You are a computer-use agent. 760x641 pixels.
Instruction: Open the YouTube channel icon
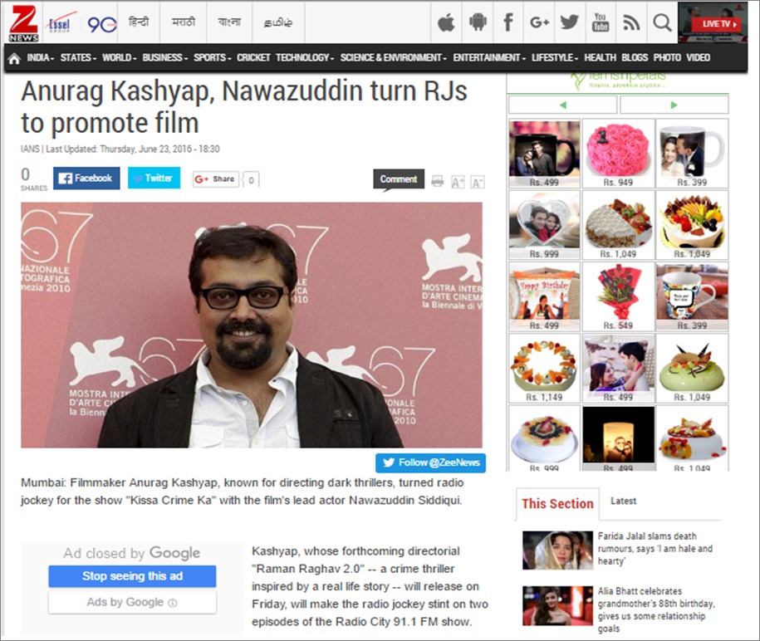click(601, 22)
